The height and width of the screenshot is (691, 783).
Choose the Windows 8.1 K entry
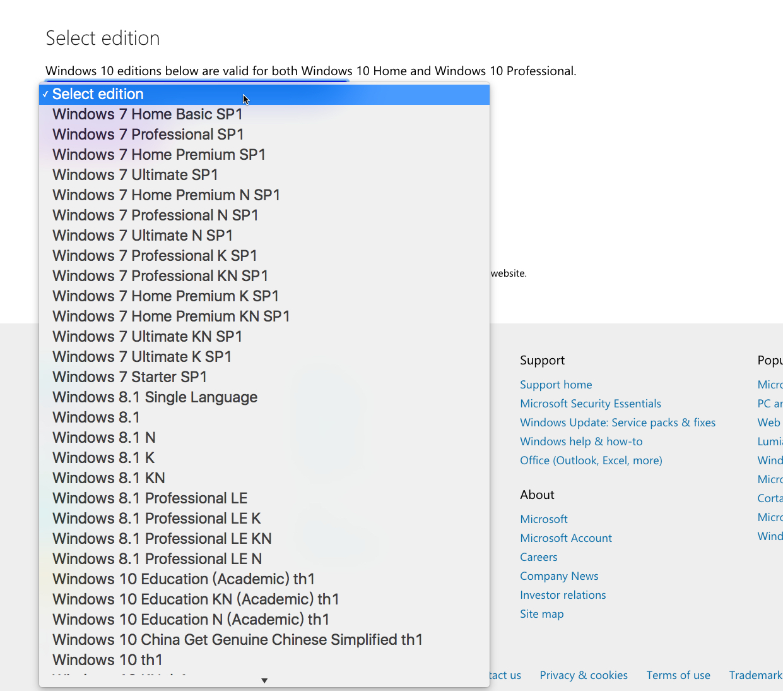[264, 458]
